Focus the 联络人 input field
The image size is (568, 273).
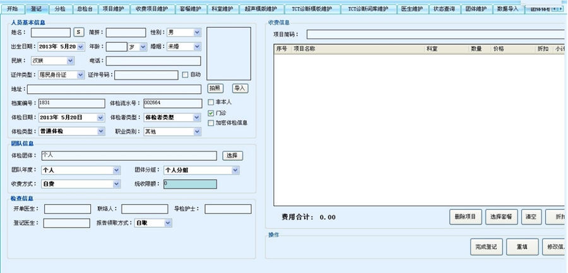(x=145, y=209)
